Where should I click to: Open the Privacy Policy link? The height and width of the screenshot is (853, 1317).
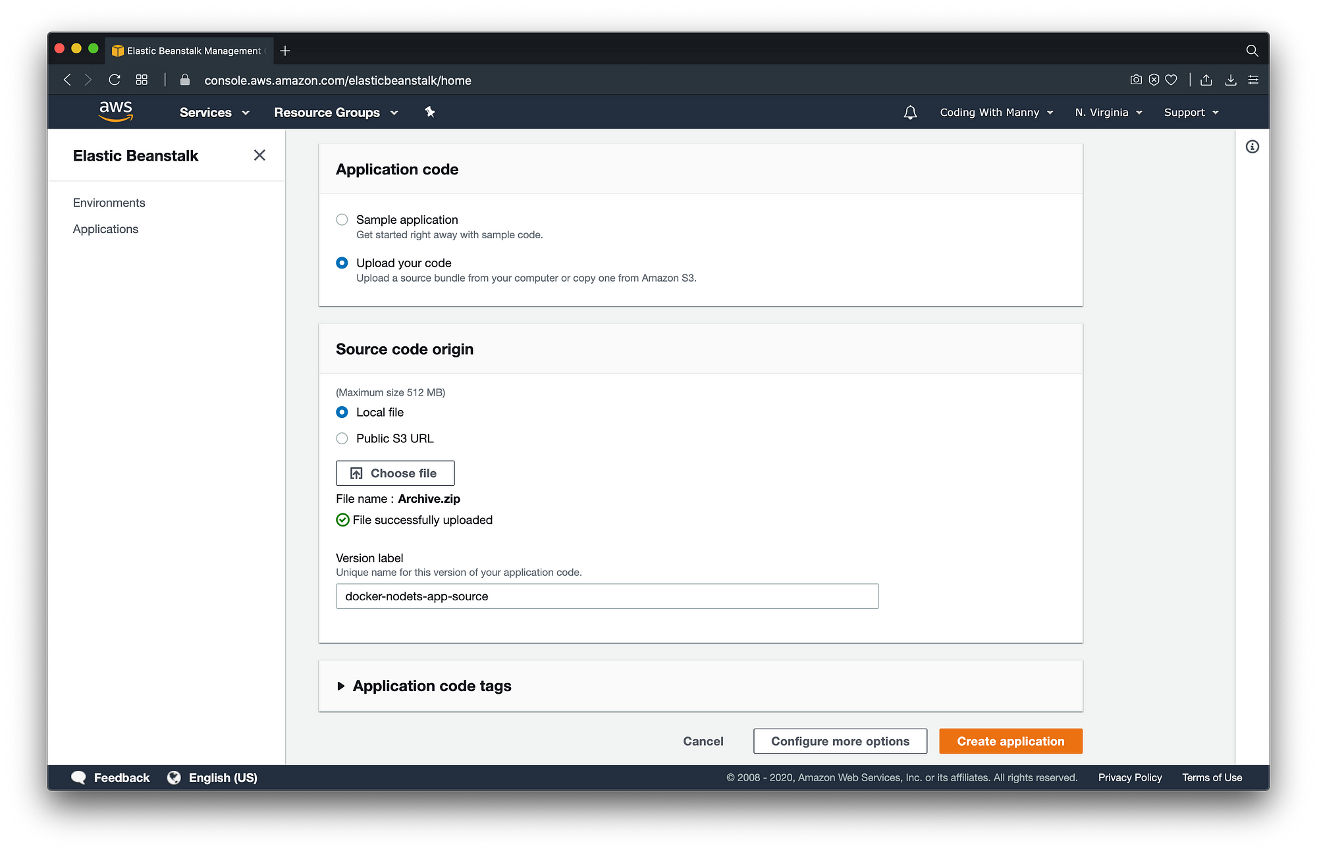1130,777
